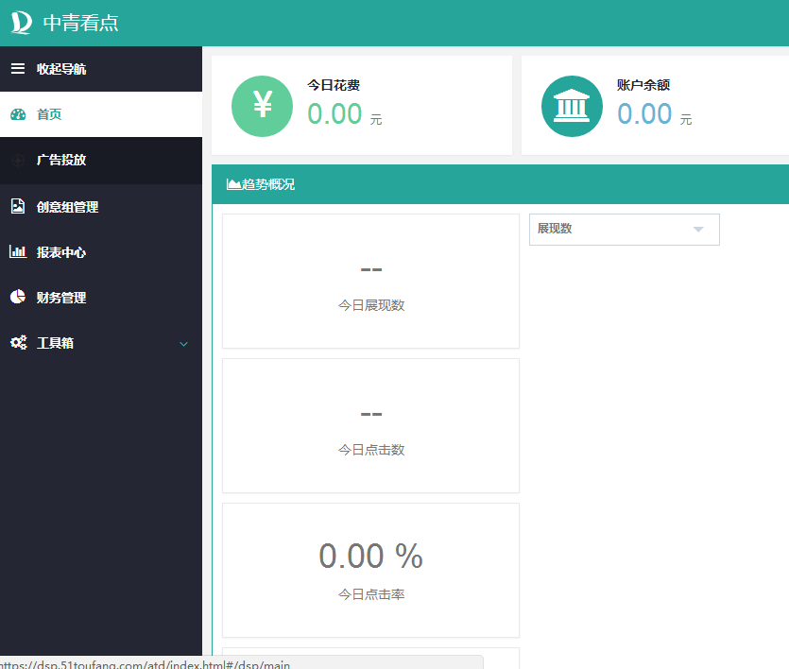Expand the 工具箱 submenu chevron
This screenshot has width=789, height=669.
pos(183,344)
